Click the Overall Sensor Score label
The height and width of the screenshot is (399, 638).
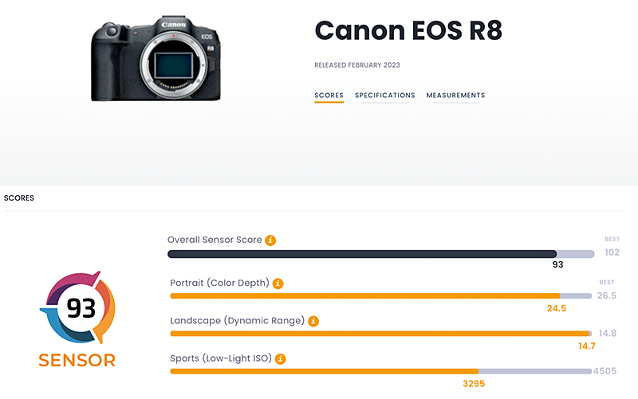click(x=215, y=240)
